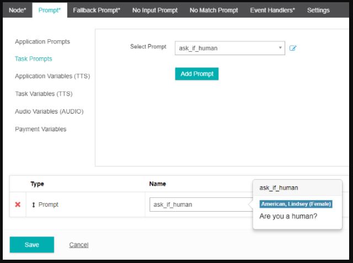
Task: Click the edit prompt pencil icon
Action: (293, 48)
